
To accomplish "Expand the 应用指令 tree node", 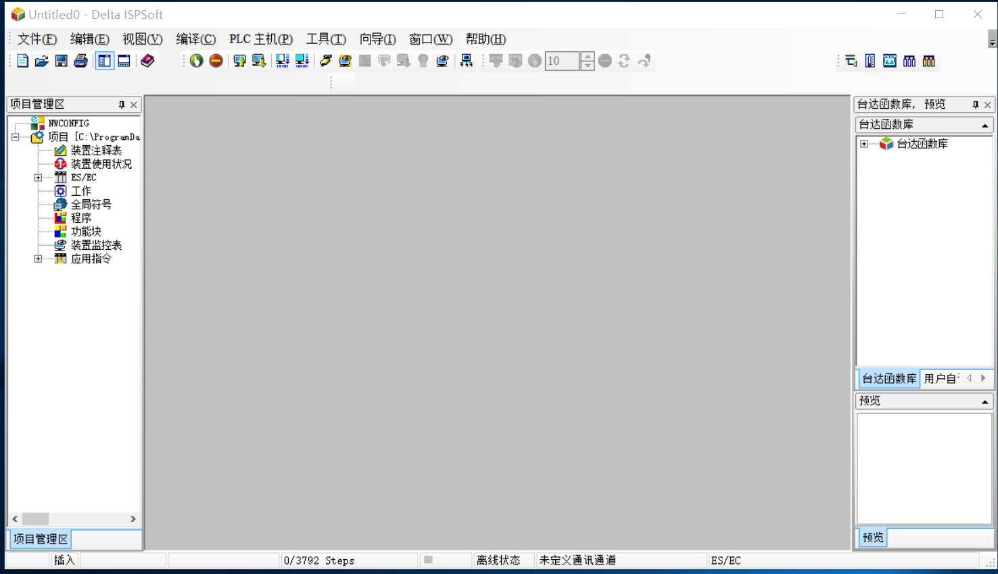I will tap(38, 259).
